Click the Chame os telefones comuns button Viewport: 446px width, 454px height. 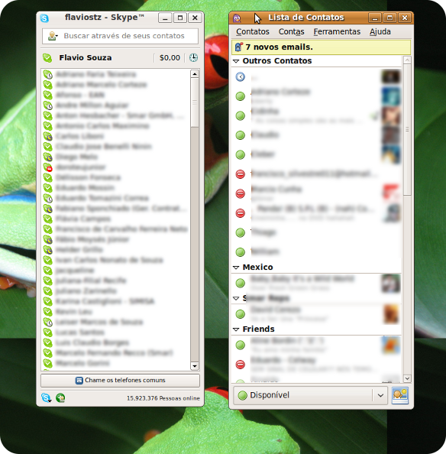121,380
